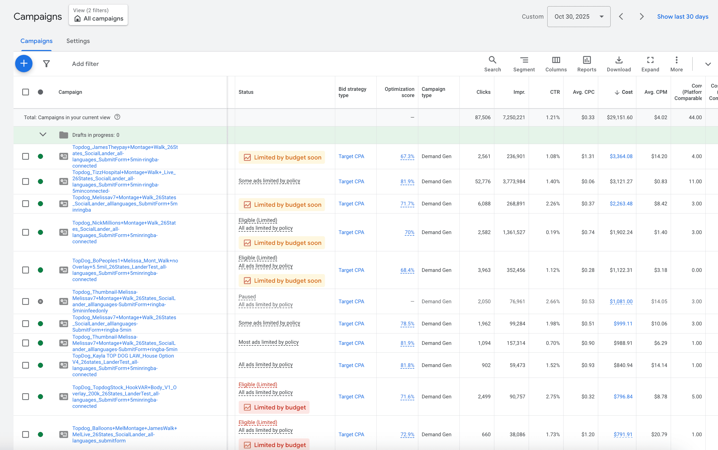
Task: Select the checkbox for the TizzHospital campaign row
Action: tap(26, 181)
